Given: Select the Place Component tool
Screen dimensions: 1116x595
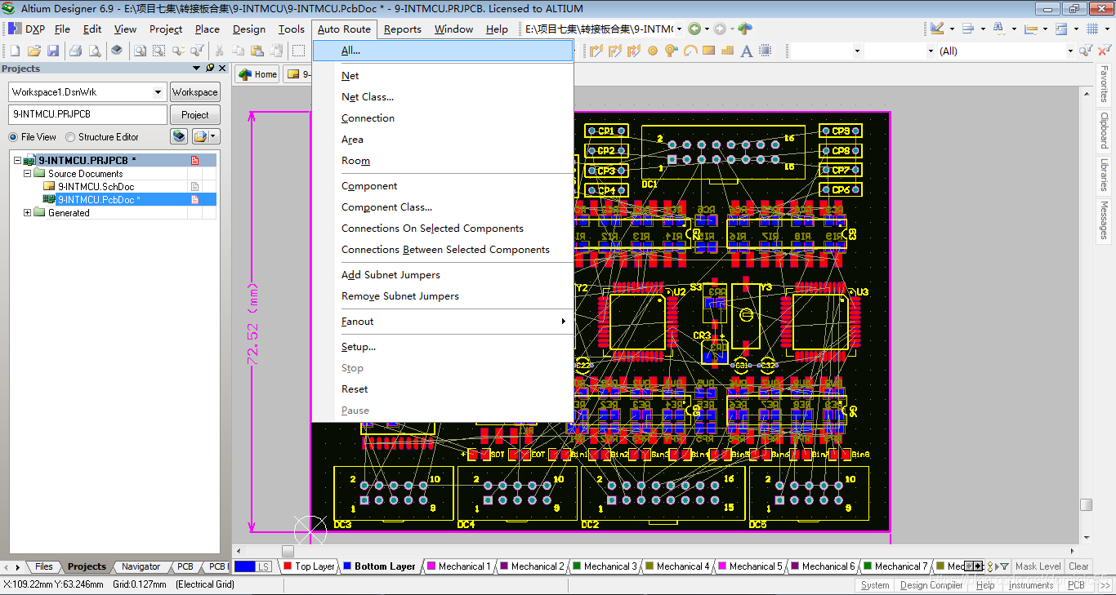Looking at the screenshot, I should [x=766, y=51].
